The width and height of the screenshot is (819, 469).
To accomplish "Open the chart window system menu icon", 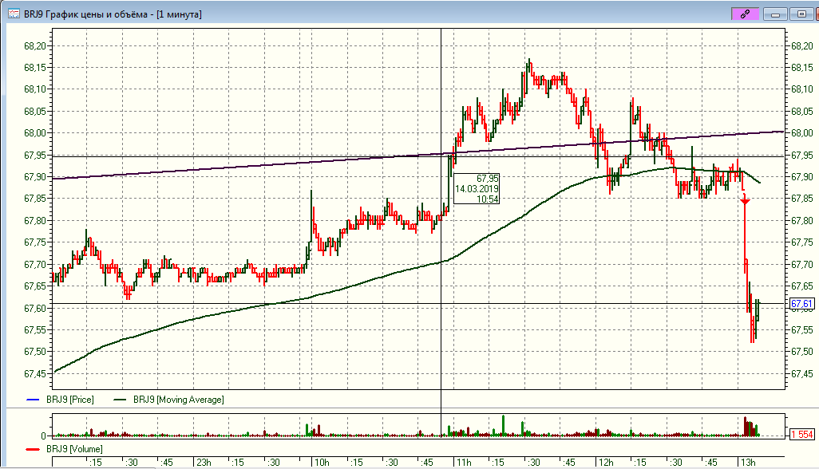I will (x=14, y=14).
